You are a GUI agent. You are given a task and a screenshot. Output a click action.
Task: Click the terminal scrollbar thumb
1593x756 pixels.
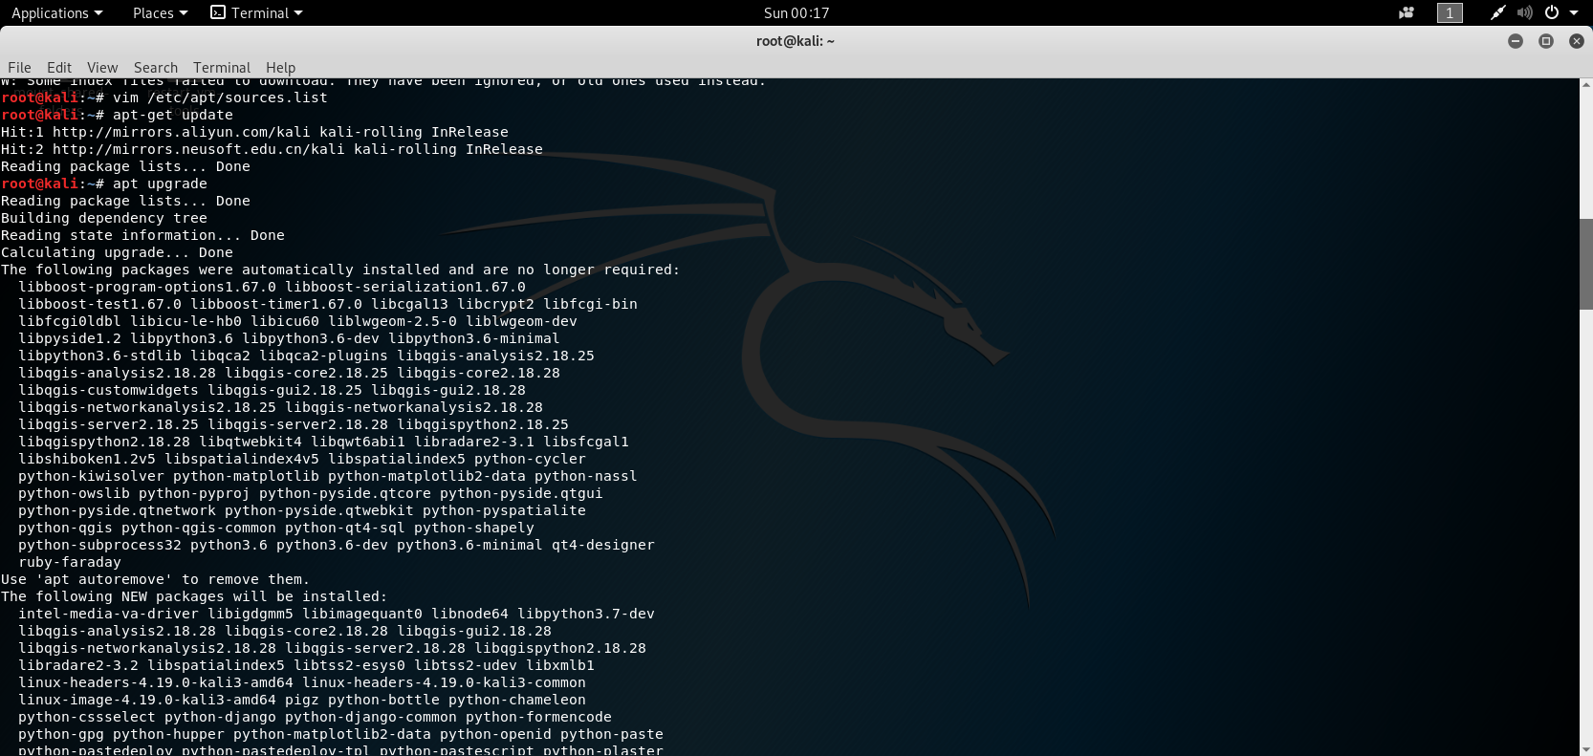pos(1586,264)
